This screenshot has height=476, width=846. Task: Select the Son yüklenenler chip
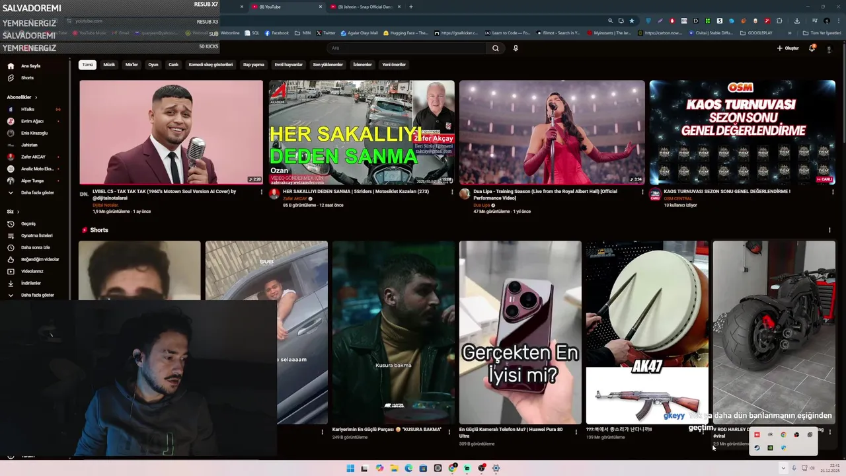coord(328,65)
